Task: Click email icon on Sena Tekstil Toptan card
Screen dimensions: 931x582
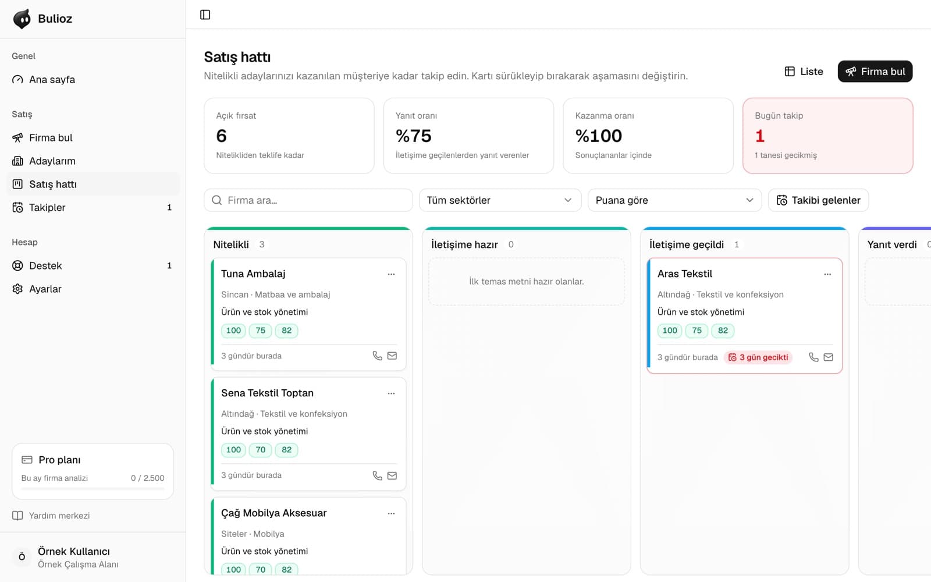Action: pos(392,475)
